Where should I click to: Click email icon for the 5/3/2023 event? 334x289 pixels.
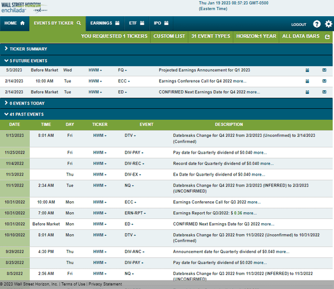324,70
